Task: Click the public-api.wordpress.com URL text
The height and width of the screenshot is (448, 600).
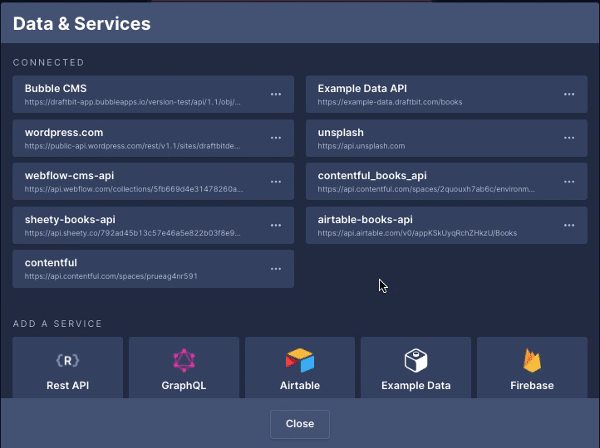Action: click(132, 146)
